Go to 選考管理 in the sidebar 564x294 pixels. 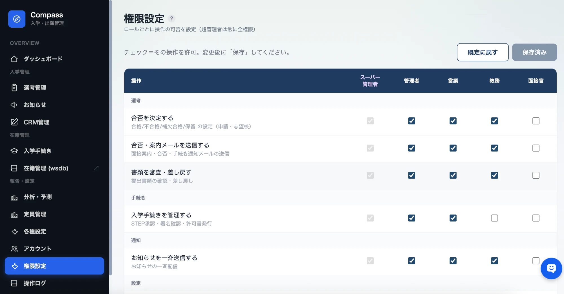54,88
